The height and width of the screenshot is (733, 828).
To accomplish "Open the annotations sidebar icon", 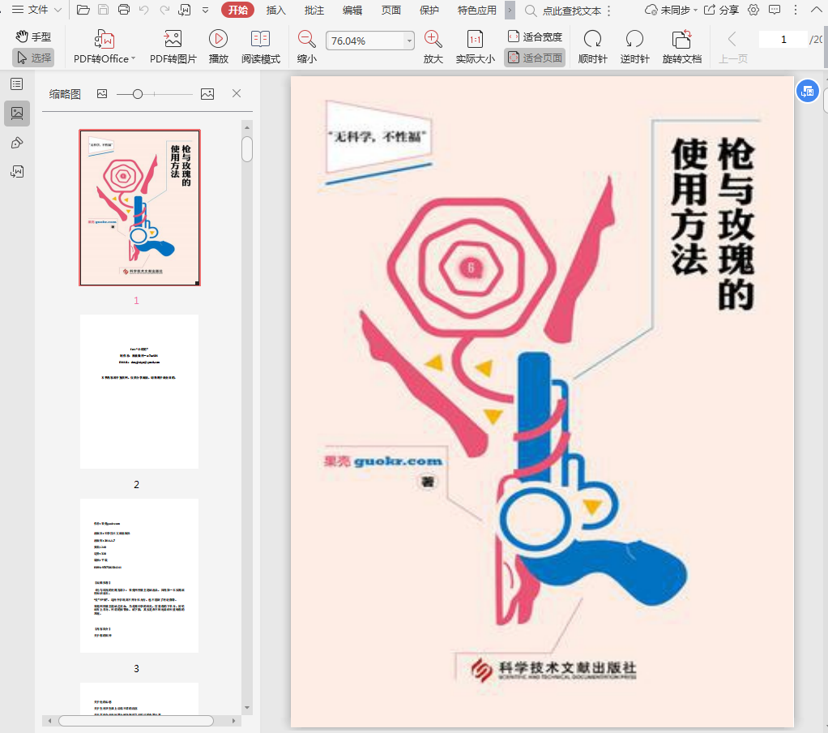I will (17, 143).
